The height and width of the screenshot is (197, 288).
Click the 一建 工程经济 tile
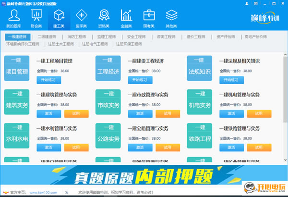click(x=108, y=68)
